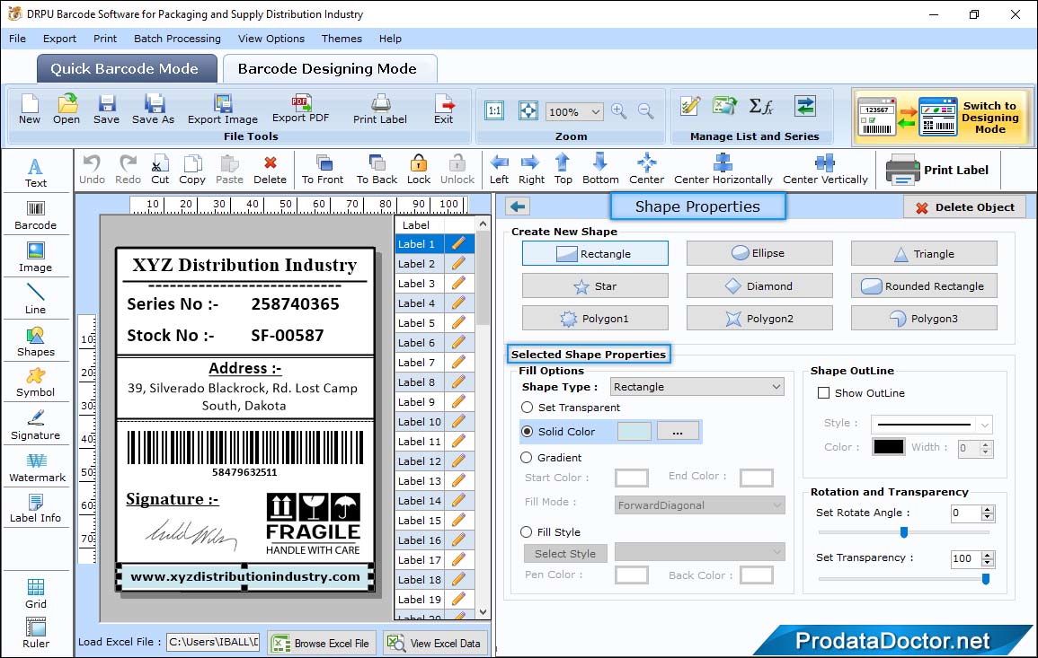The image size is (1038, 658).
Task: Click the Undo toolbar button
Action: click(x=92, y=170)
